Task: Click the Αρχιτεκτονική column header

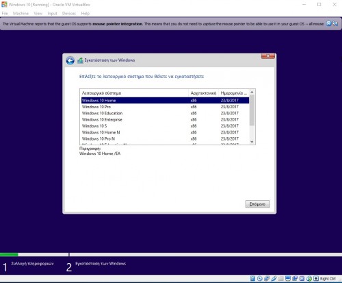Action: (203, 93)
